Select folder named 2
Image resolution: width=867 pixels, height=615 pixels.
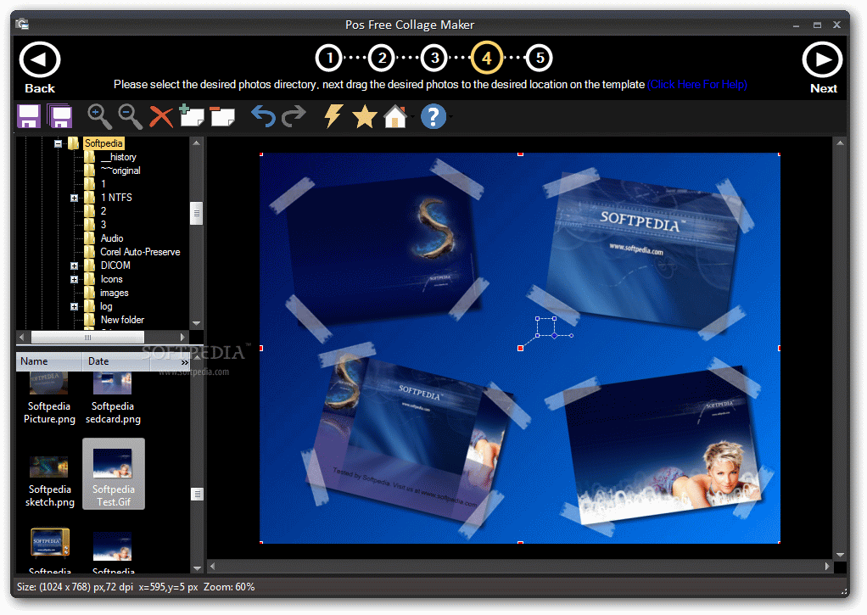103,210
